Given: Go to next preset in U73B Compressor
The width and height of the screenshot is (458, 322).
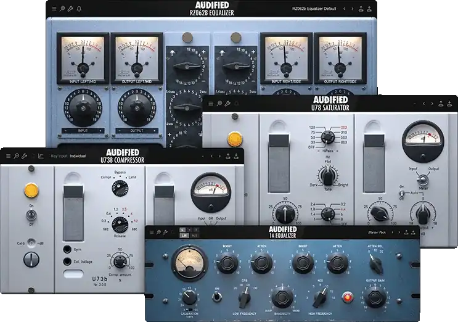Looking at the screenshot, I should [x=219, y=156].
